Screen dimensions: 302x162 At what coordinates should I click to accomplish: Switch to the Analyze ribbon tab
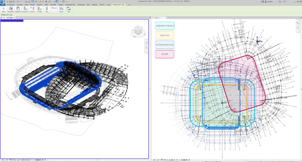(61, 4)
